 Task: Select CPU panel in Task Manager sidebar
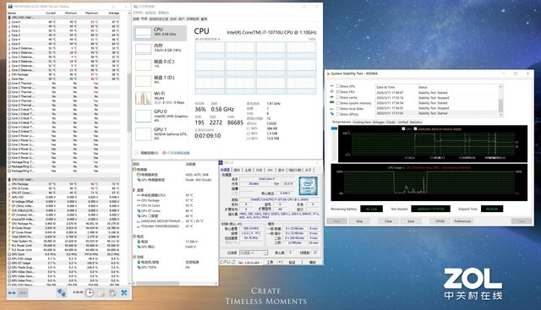point(160,33)
